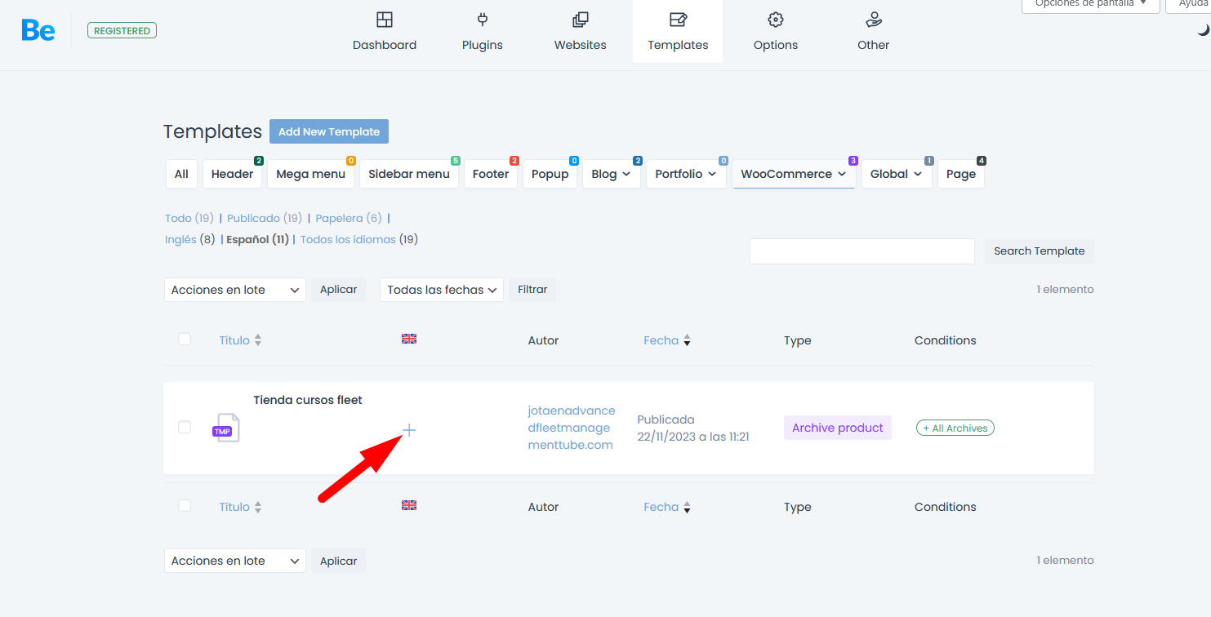Expand the WooCommerce template filter

coord(793,174)
